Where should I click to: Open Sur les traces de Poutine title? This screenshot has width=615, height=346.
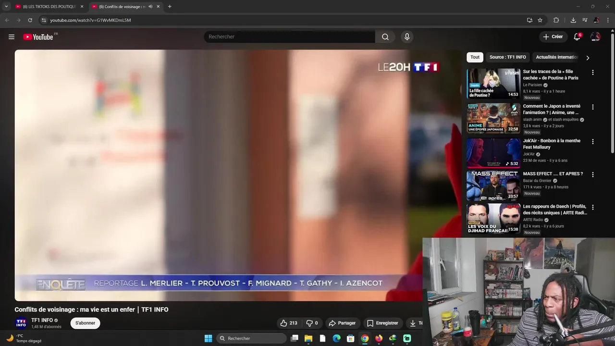(x=551, y=74)
